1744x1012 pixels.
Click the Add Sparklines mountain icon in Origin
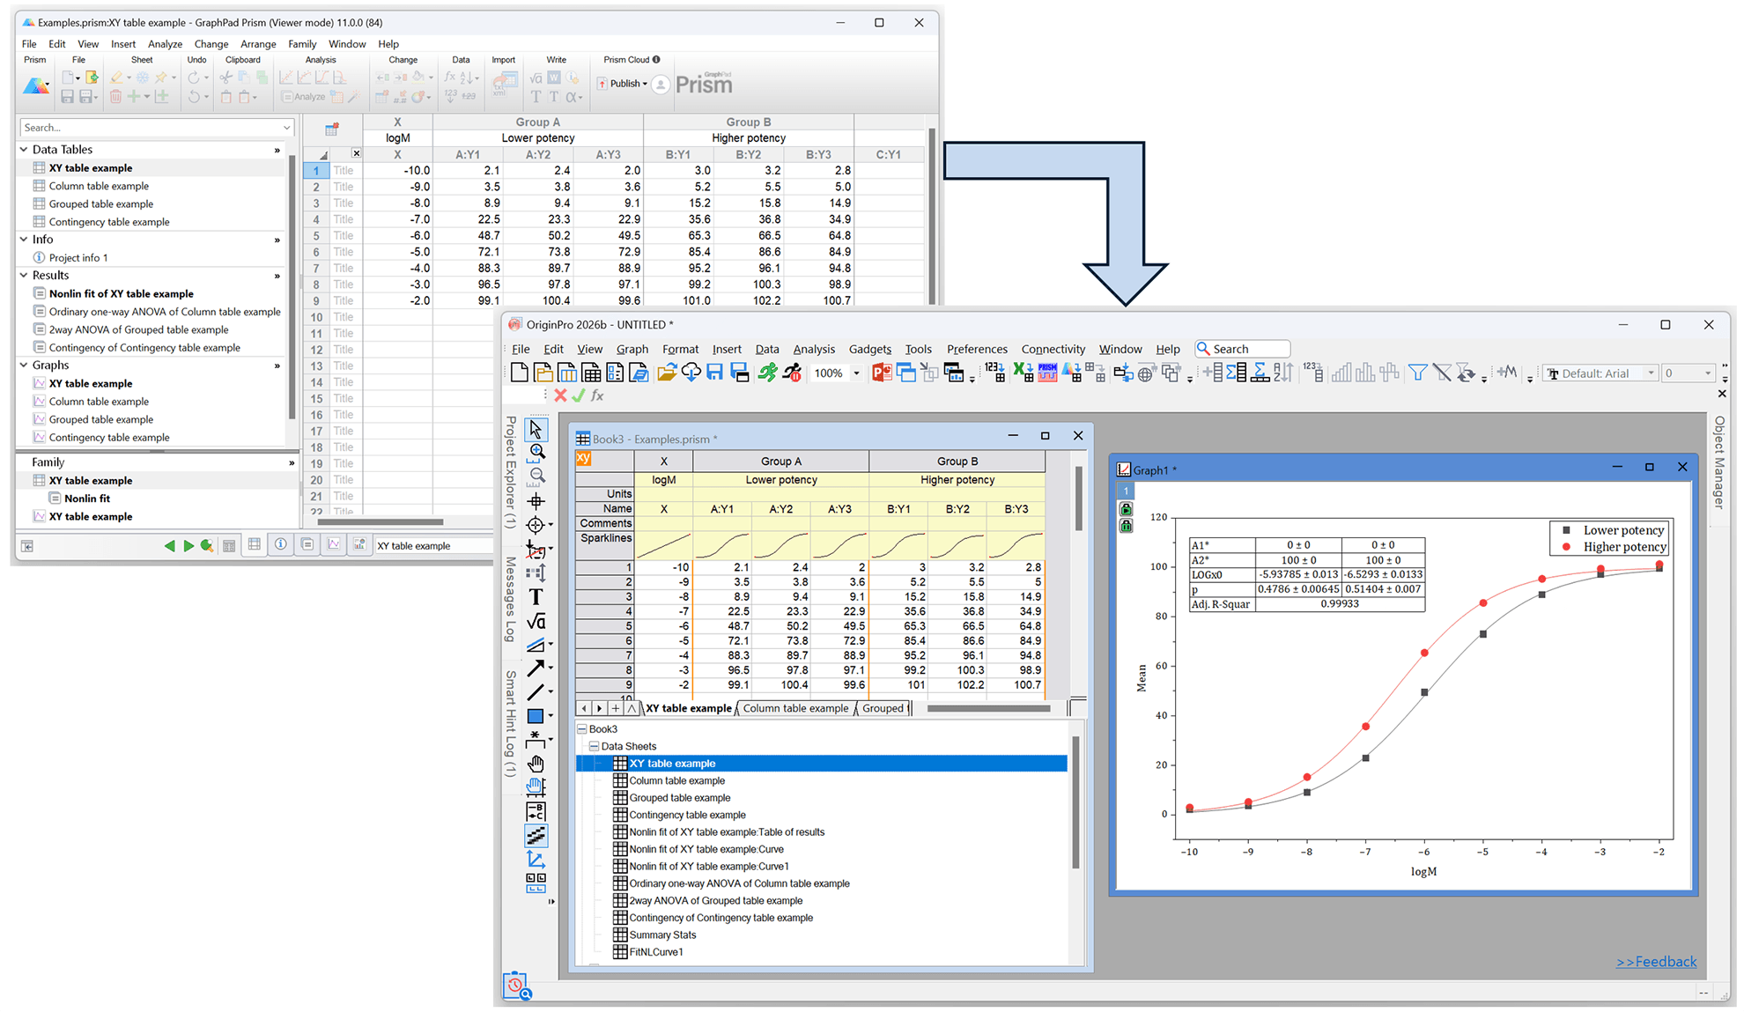(1507, 373)
